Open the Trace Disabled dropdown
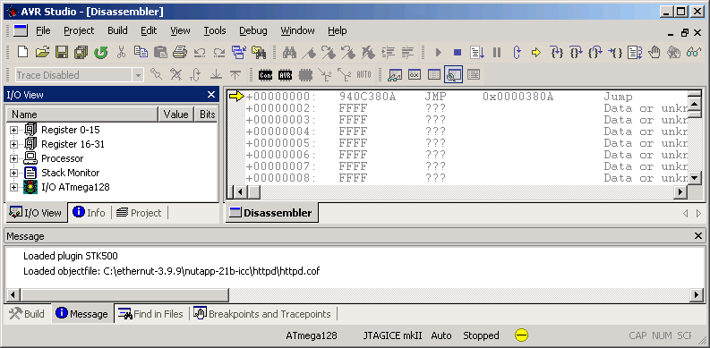The image size is (710, 348). [x=138, y=75]
